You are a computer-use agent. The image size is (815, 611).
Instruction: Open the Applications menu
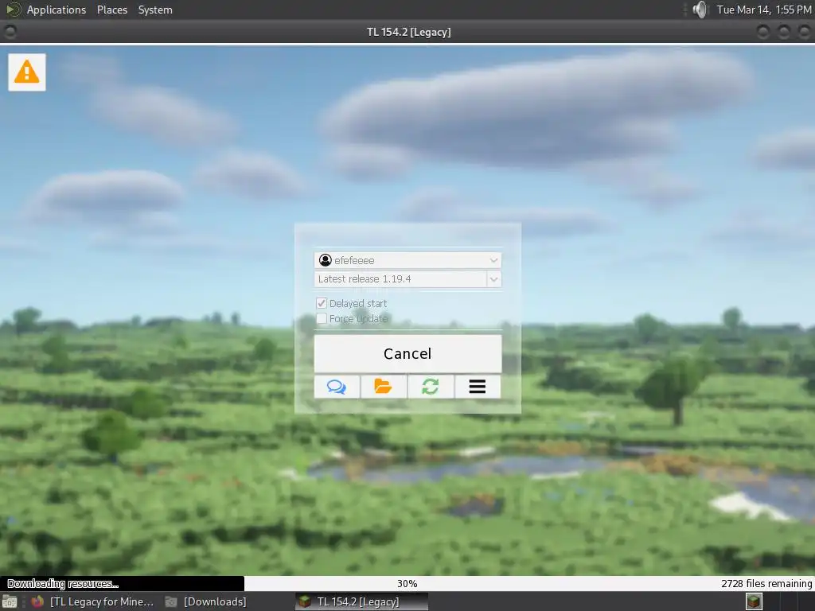pyautogui.click(x=57, y=10)
